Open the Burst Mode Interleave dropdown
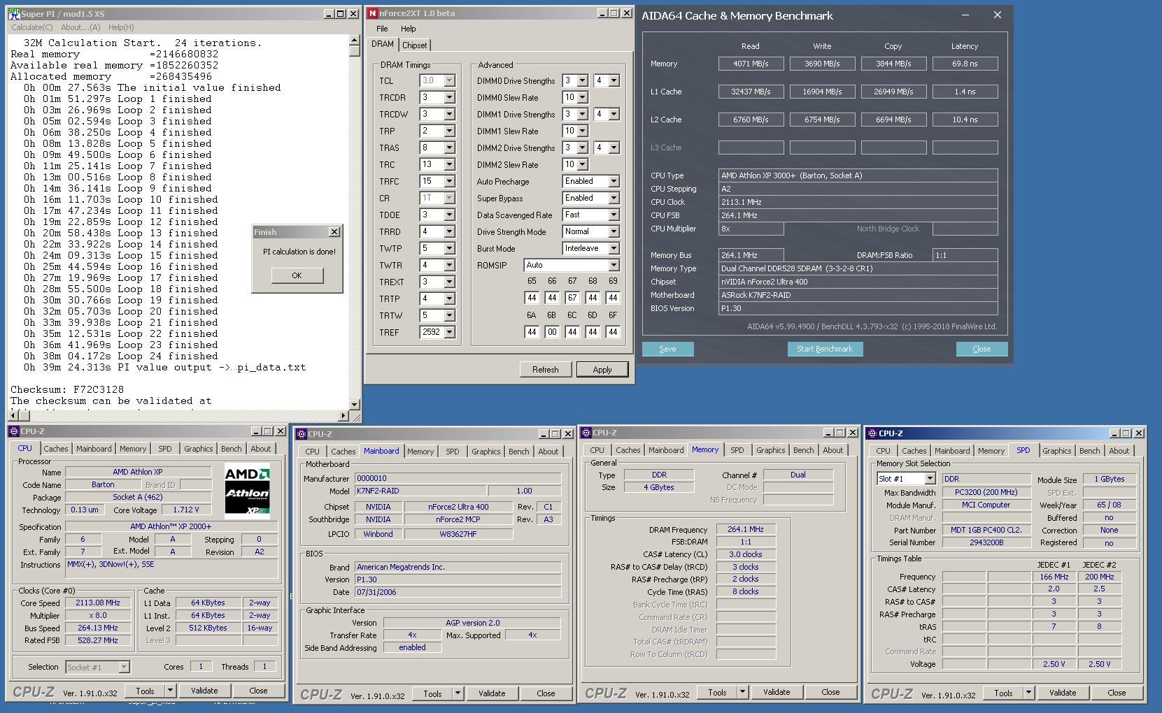Viewport: 1162px width, 713px height. (614, 249)
